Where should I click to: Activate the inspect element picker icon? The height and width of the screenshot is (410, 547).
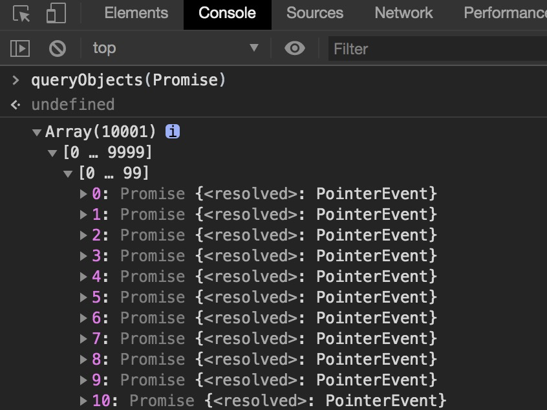[21, 14]
